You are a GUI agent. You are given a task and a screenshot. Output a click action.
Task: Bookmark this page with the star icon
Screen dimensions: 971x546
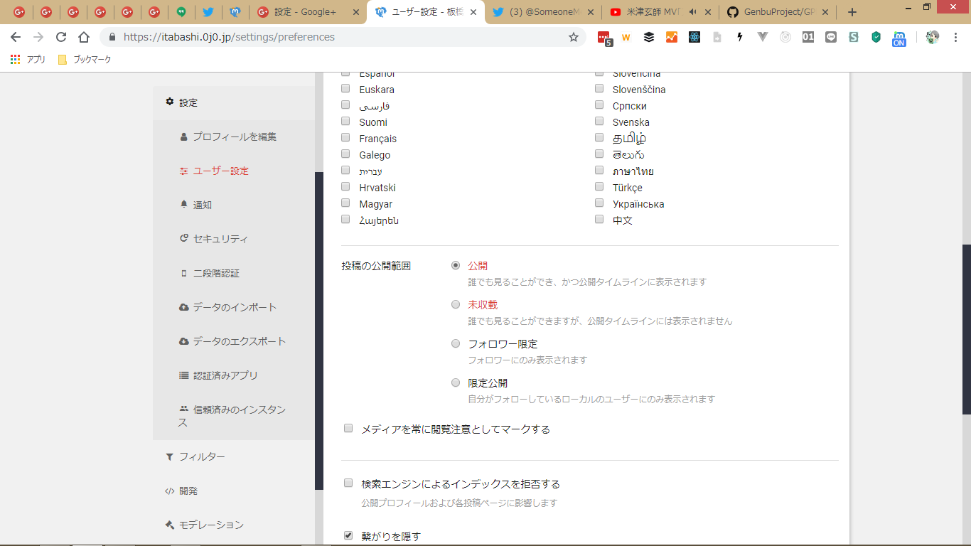pyautogui.click(x=573, y=37)
